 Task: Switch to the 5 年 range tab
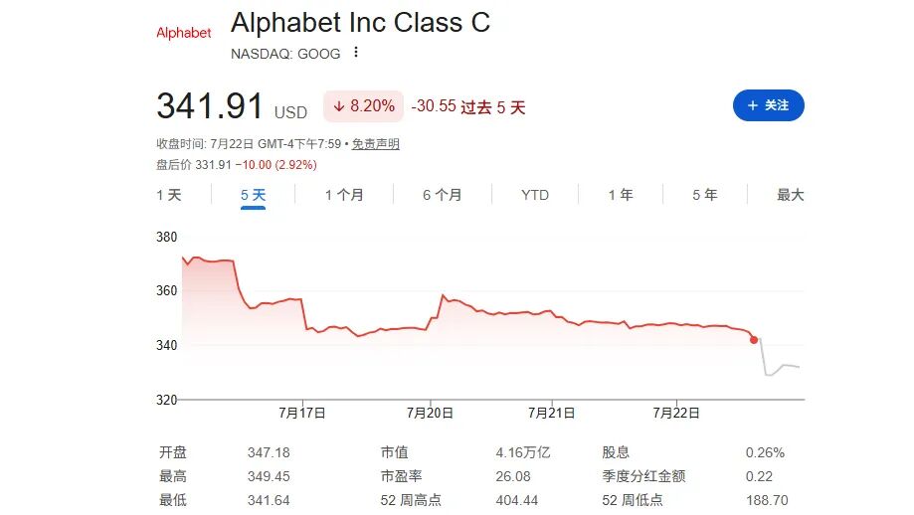[705, 195]
